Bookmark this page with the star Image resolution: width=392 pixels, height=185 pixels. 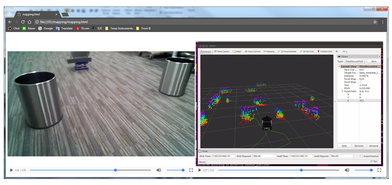pyautogui.click(x=375, y=22)
